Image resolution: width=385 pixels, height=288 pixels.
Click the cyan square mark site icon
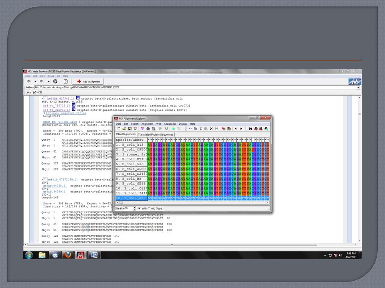(174, 129)
